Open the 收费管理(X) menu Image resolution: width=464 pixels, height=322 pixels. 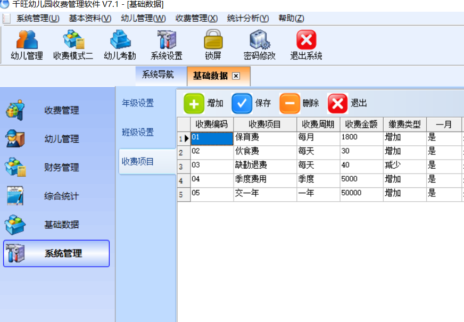196,18
